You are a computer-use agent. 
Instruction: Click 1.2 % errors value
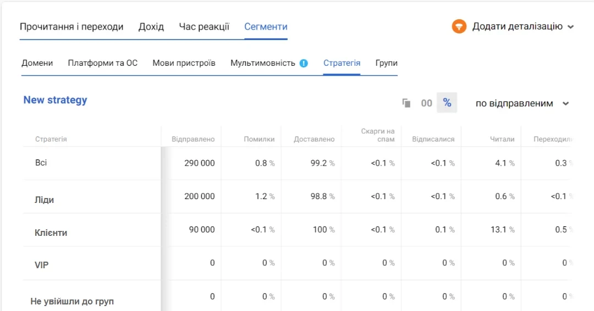coord(265,196)
